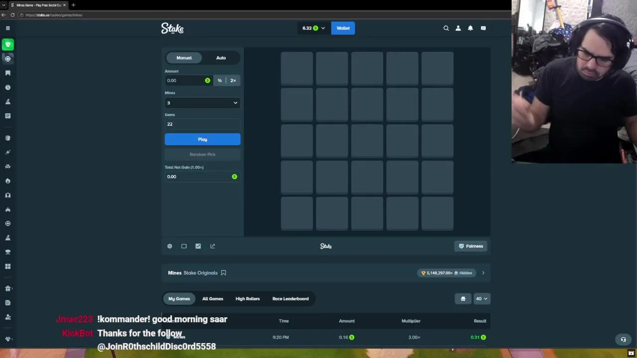Image resolution: width=637 pixels, height=358 pixels.
Task: Click the diamond icon at the sidebar bottom
Action: point(7,339)
